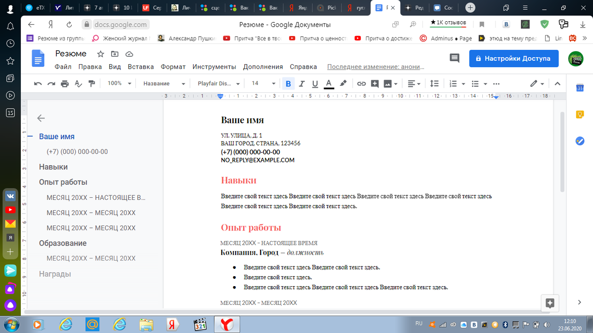Open the Yandex Browser taskbar icon

click(227, 324)
